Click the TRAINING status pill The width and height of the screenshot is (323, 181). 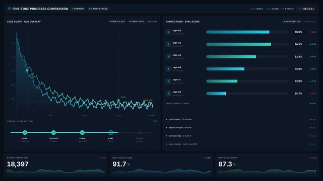click(x=78, y=9)
